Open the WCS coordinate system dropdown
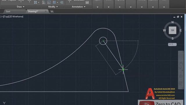This screenshot has width=186, height=105. click(172, 44)
